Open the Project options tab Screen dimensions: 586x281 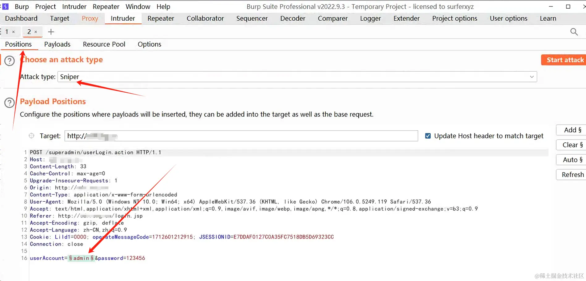point(455,19)
